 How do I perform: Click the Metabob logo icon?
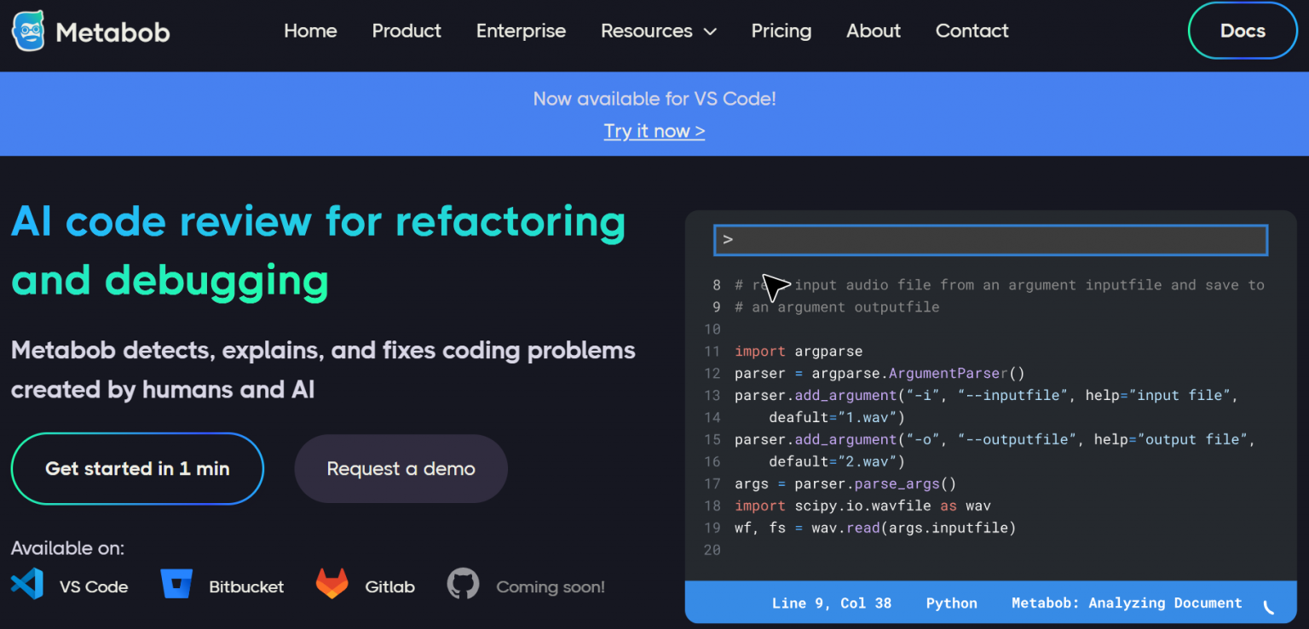point(26,30)
